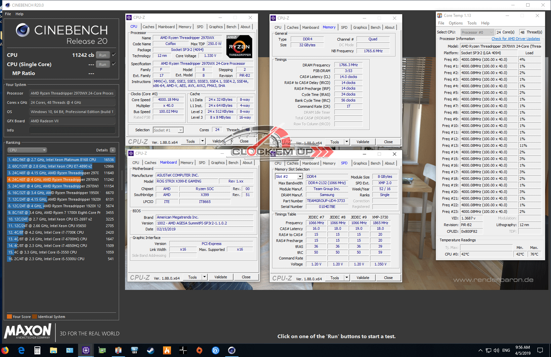Toggle the CPU Single Core checkbox

click(x=114, y=64)
